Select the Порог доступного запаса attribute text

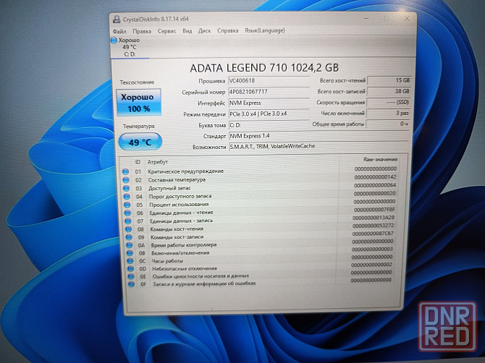coord(180,196)
